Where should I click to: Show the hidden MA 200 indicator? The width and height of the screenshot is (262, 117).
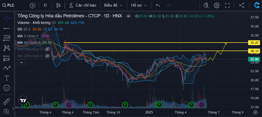[x=47, y=56]
